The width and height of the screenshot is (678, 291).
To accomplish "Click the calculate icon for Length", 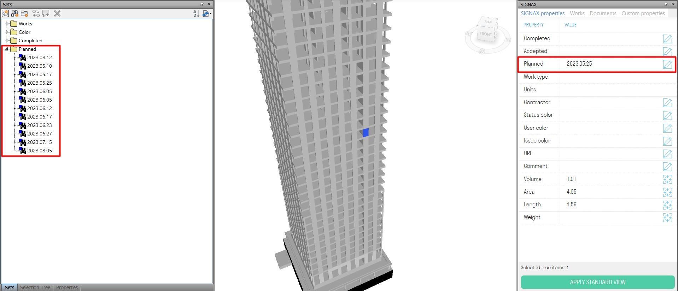I will click(x=667, y=205).
